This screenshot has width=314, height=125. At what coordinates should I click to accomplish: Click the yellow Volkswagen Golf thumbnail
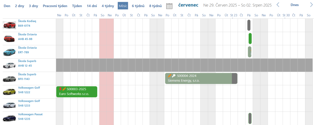click(10, 92)
